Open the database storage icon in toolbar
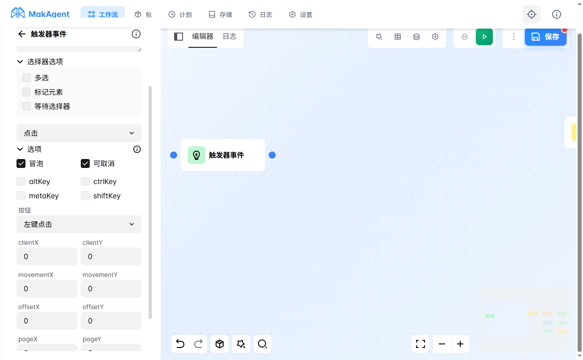 pos(416,37)
